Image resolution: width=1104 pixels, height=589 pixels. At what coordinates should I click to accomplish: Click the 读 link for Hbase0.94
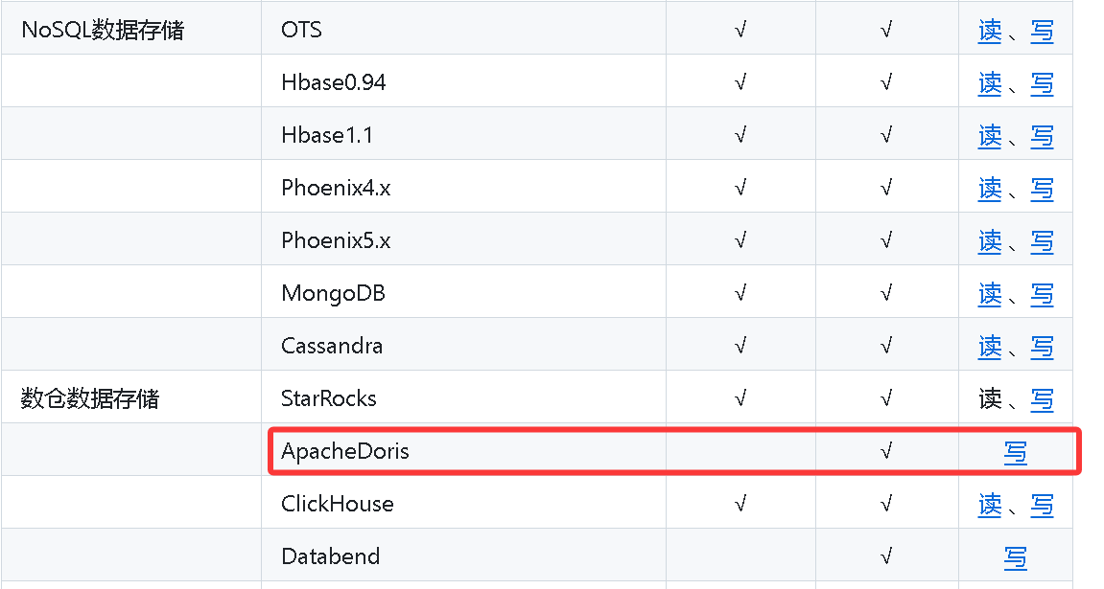(x=989, y=83)
